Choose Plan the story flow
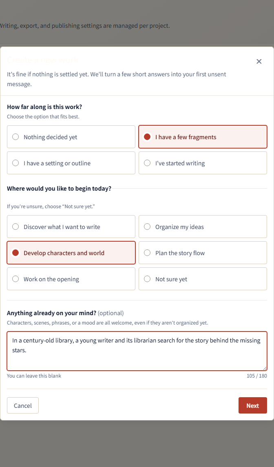This screenshot has width=274, height=467. (203, 253)
